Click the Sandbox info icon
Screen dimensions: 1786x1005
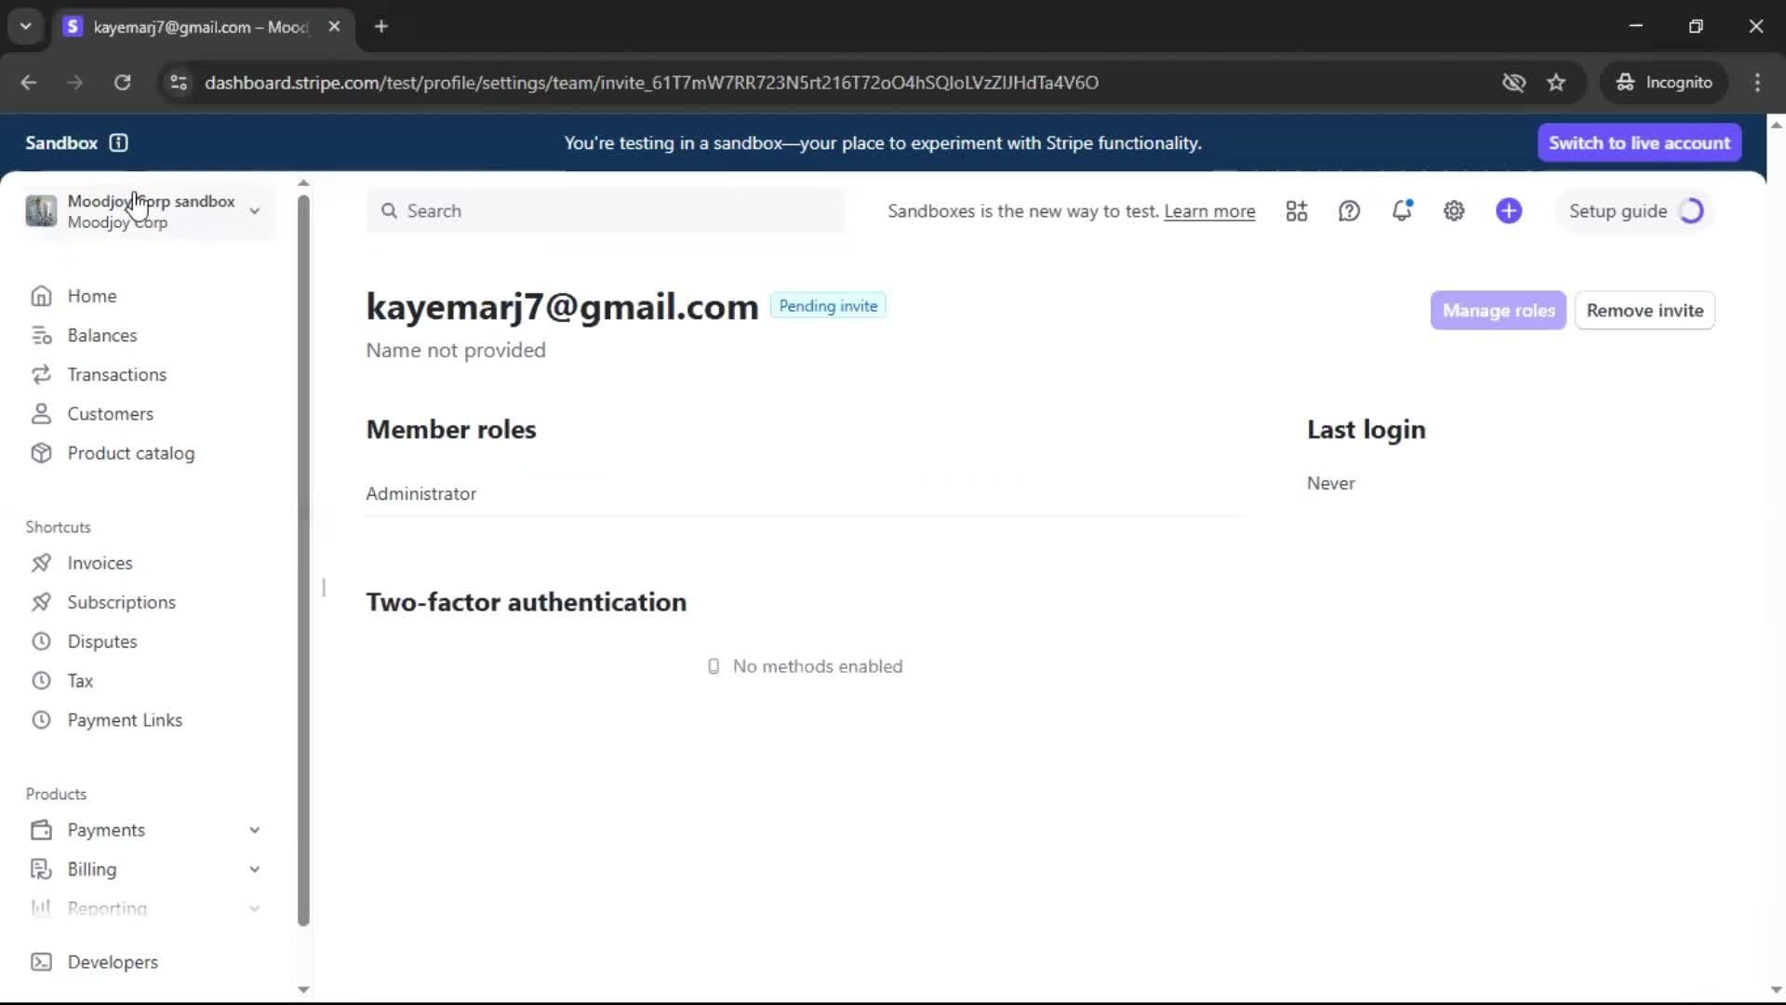tap(118, 143)
